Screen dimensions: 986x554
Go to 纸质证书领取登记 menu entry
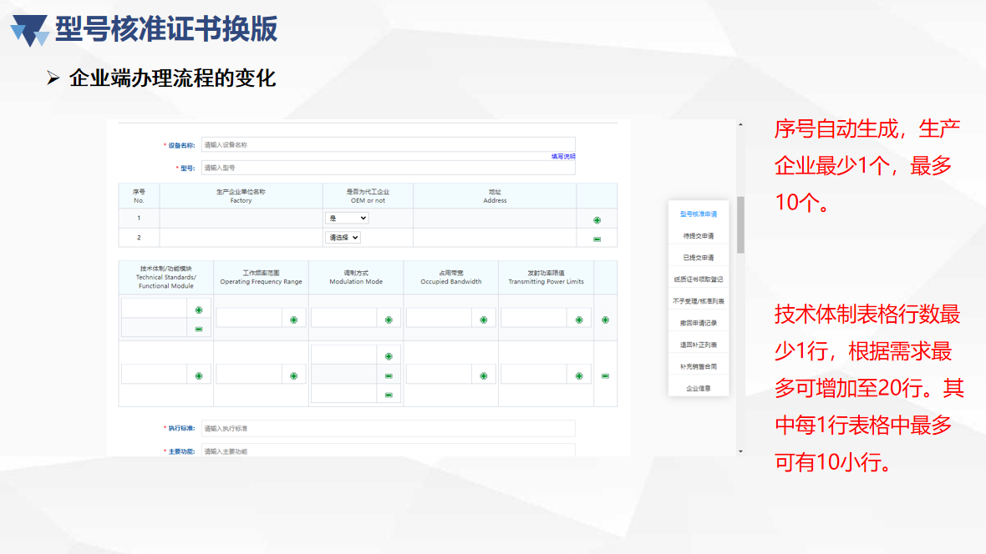[699, 280]
